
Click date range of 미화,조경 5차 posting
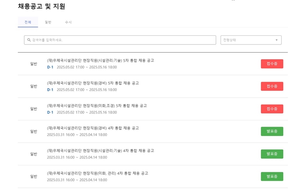[87, 112]
